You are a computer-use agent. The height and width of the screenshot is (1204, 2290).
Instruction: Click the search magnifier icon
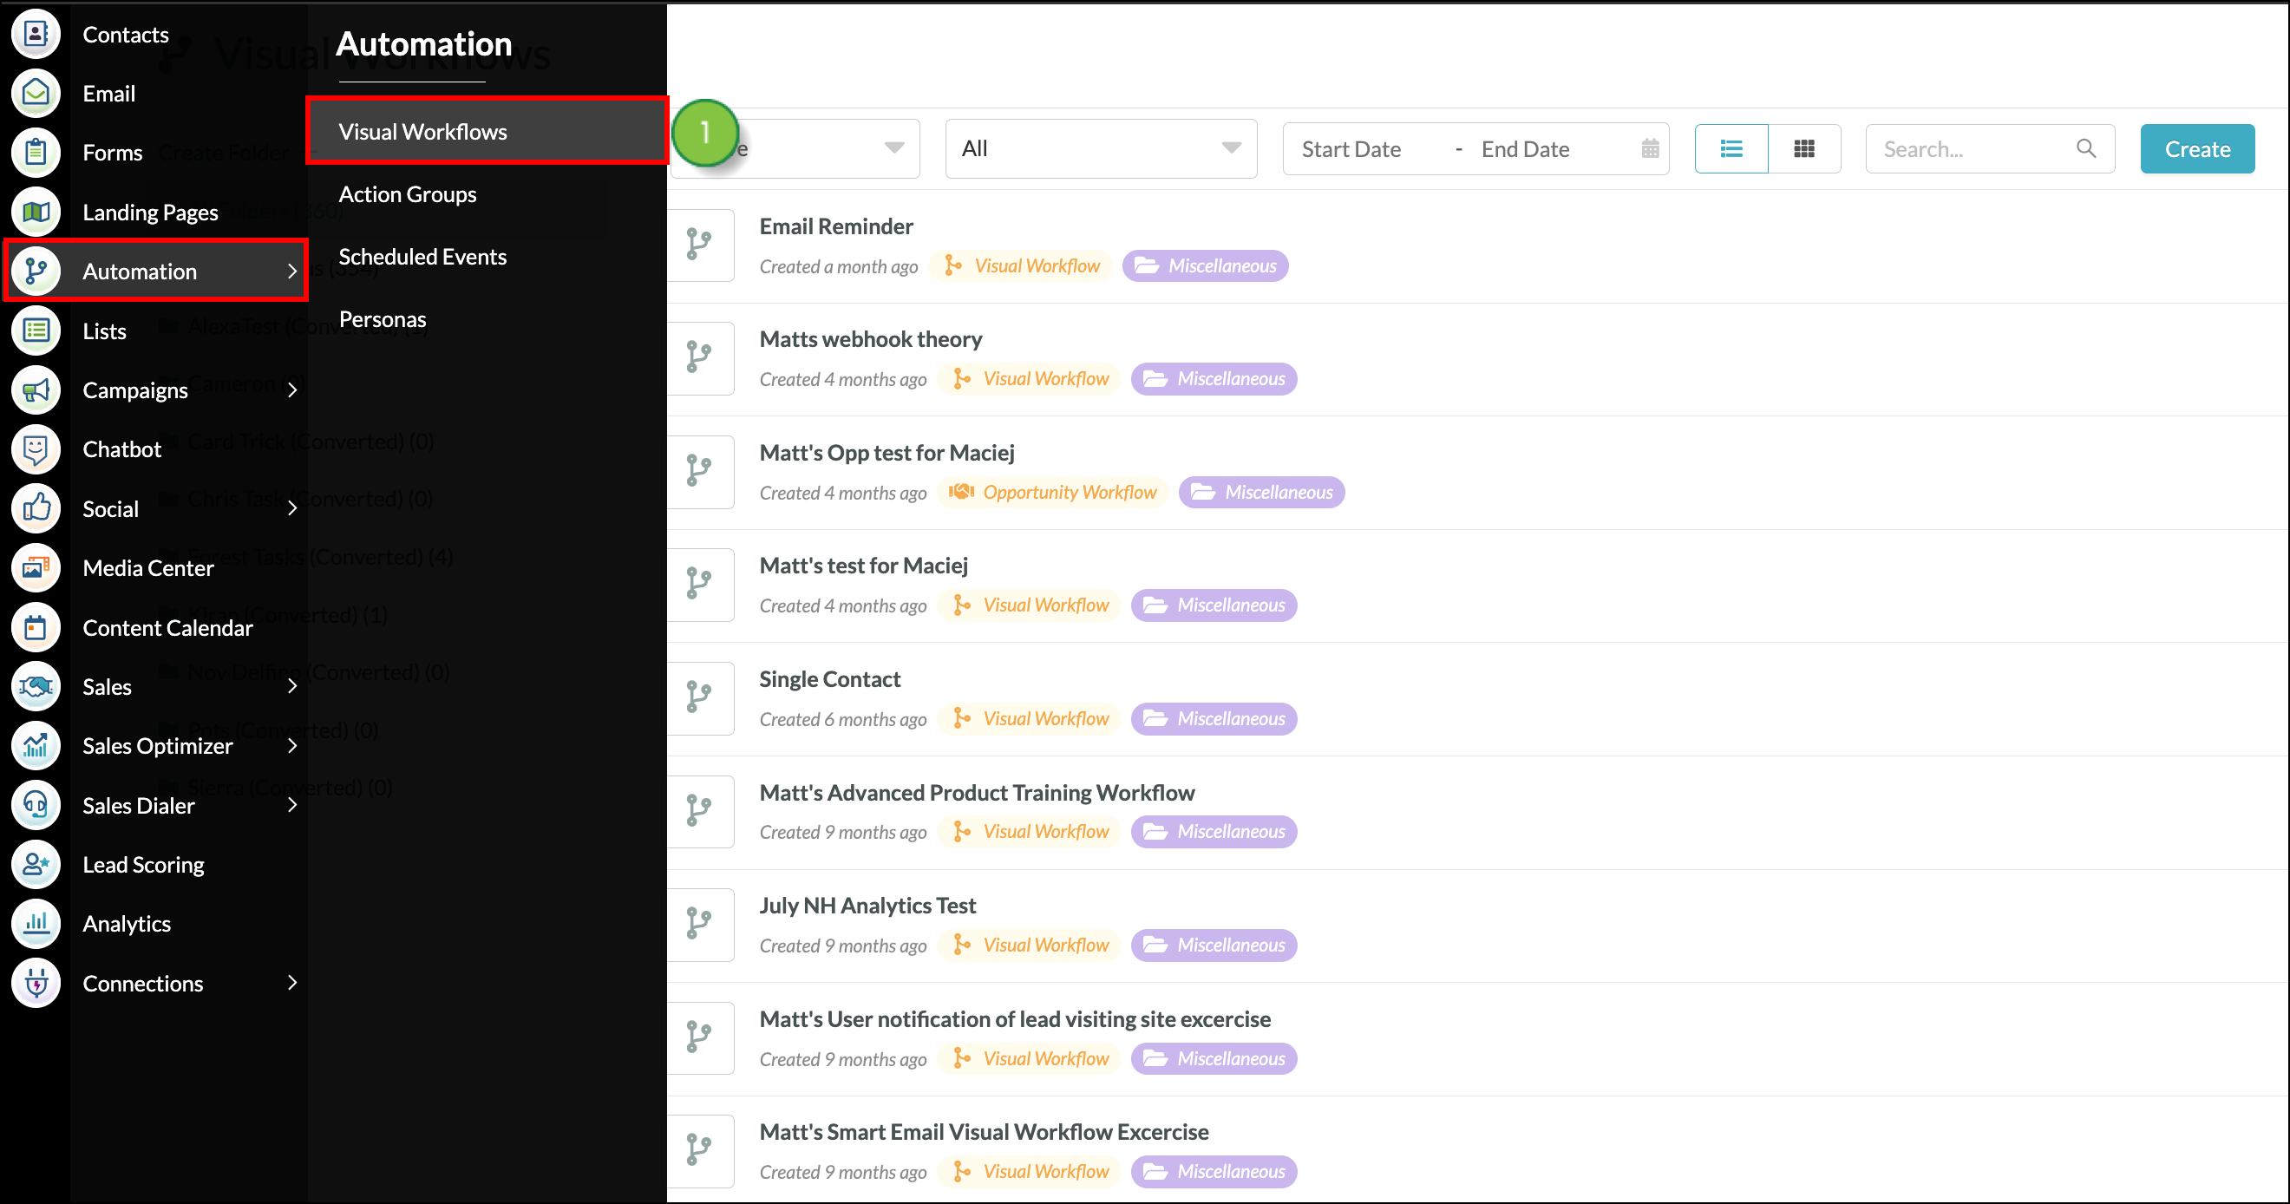coord(2085,148)
